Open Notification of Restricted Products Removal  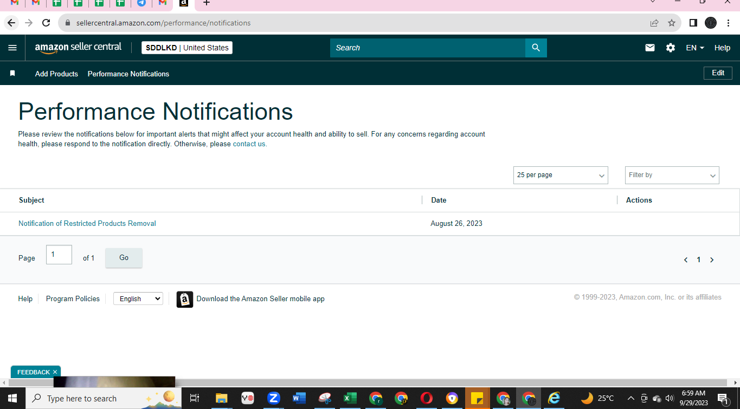tap(87, 223)
